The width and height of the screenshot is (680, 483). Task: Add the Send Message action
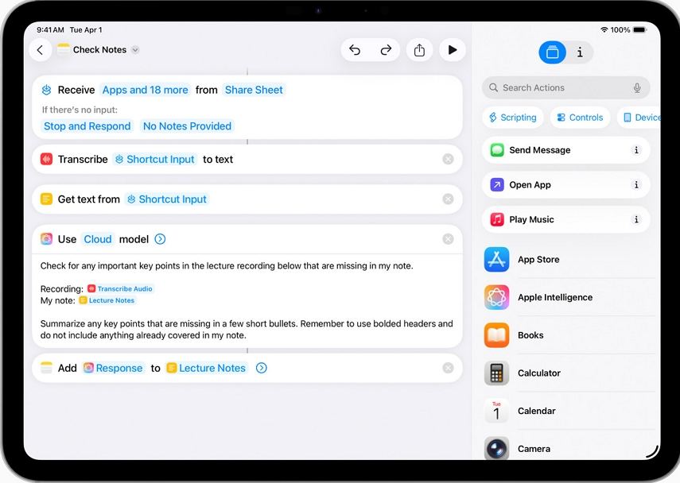tap(565, 150)
